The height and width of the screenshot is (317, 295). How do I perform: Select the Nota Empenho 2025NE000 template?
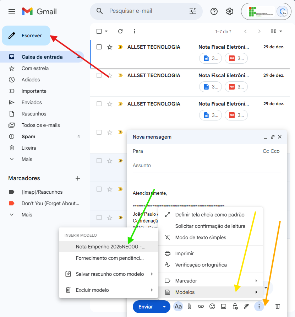coord(110,247)
